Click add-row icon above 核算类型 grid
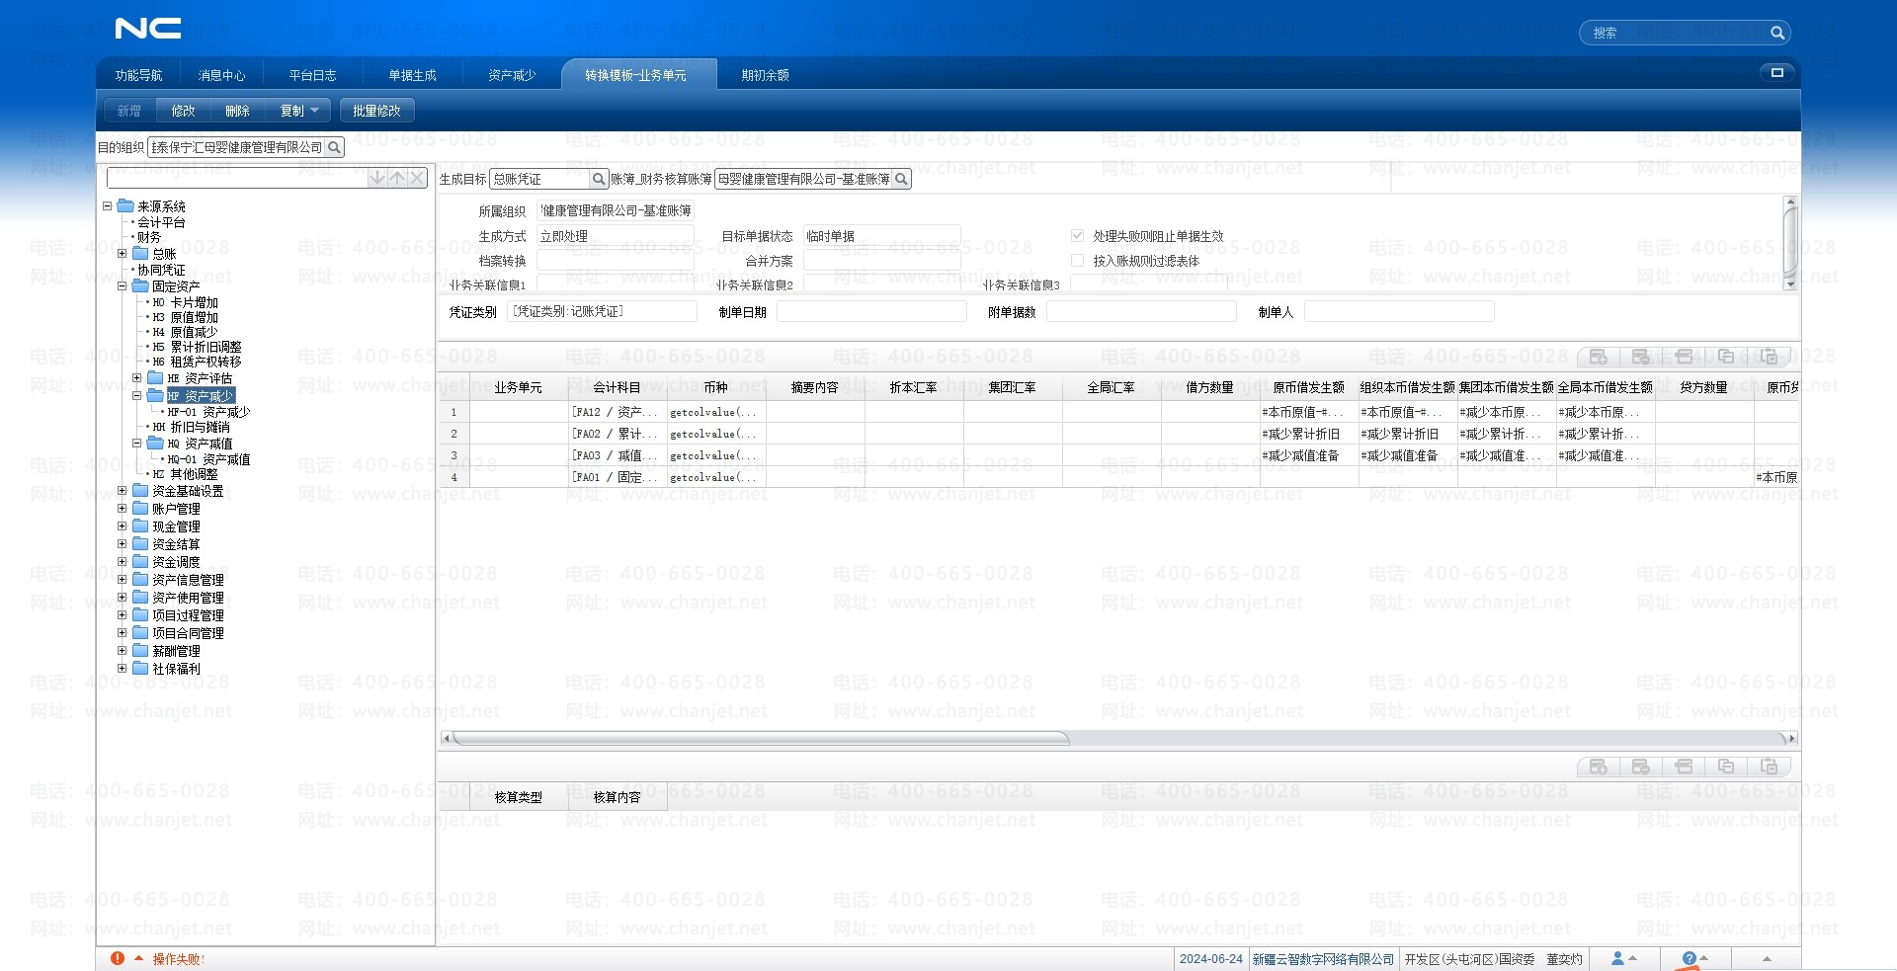Viewport: 1897px width, 971px height. (1599, 767)
